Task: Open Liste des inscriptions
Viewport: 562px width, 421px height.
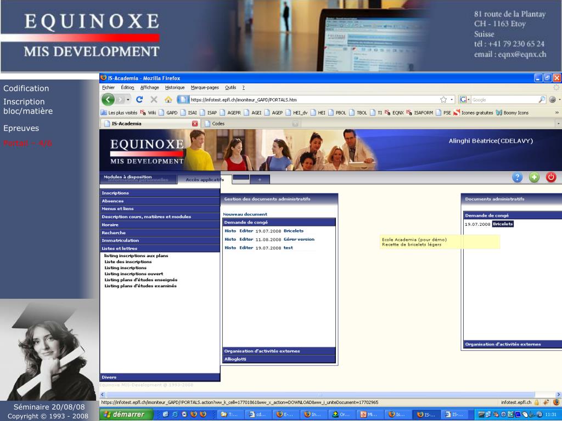Action: [x=128, y=261]
